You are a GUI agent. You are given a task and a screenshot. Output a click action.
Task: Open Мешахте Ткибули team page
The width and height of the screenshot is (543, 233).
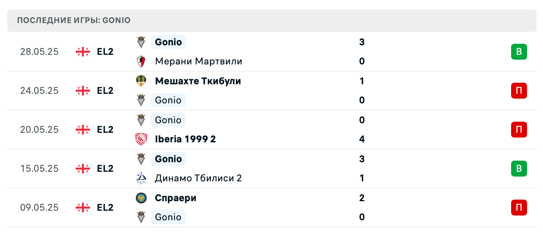[198, 81]
